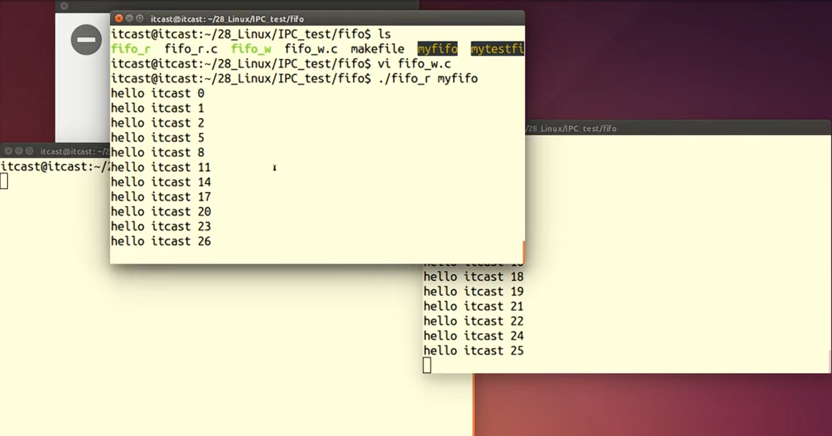Viewport: 832px width, 436px height.
Task: Click the './fifo_r myfifo' command line
Action: pos(428,78)
